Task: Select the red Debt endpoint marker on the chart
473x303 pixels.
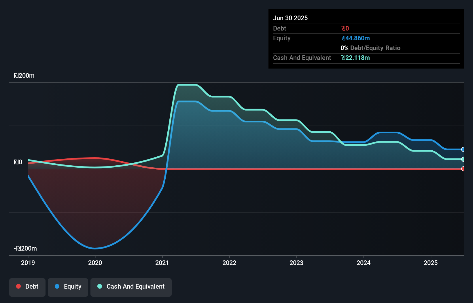Action: [x=463, y=169]
